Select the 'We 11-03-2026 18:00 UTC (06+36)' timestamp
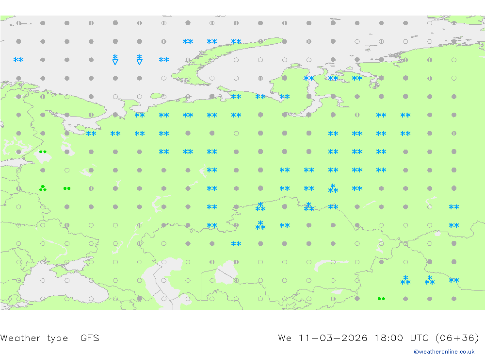 coord(379,338)
